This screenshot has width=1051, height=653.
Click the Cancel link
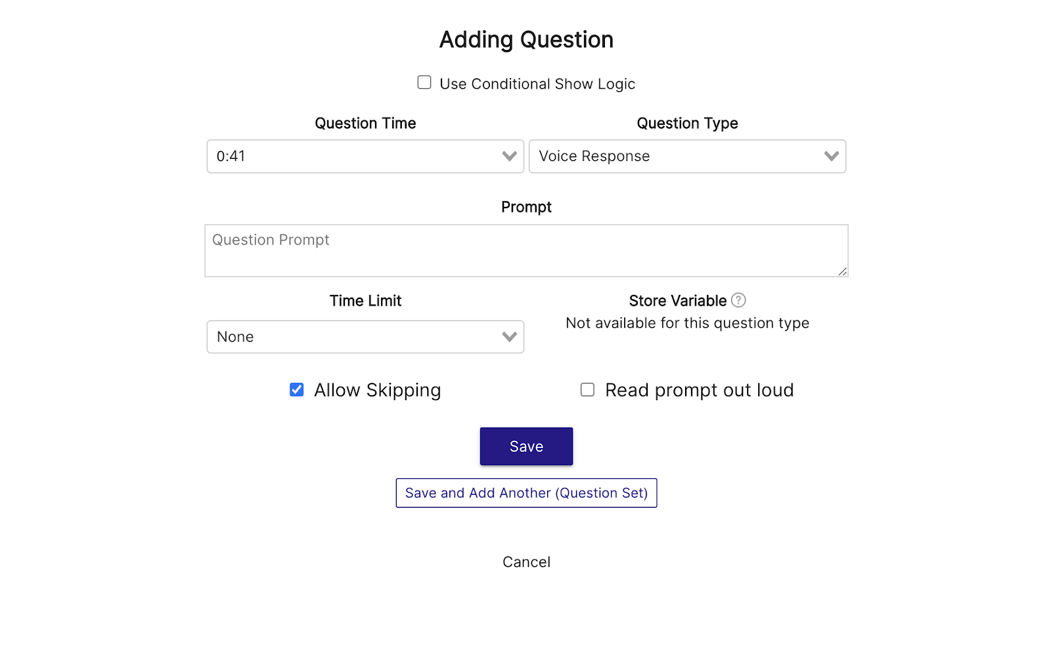[525, 562]
